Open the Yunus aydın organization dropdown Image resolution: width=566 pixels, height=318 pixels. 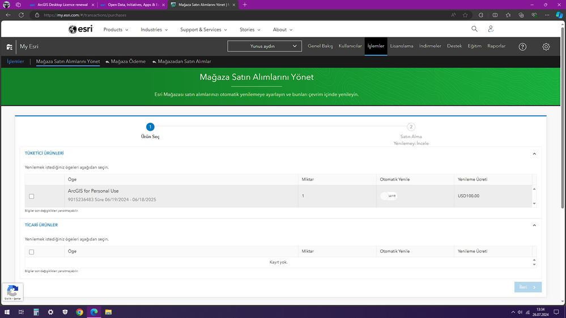pos(265,46)
